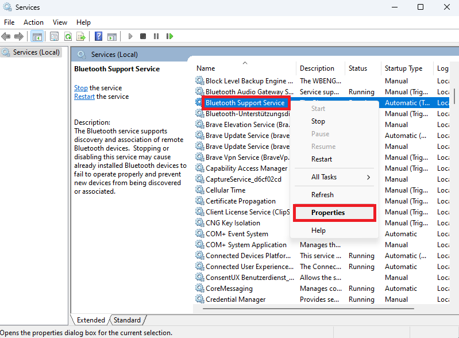Screen dimensions: 459x338
Task: Choose Help in the context menu
Action: 334,231
